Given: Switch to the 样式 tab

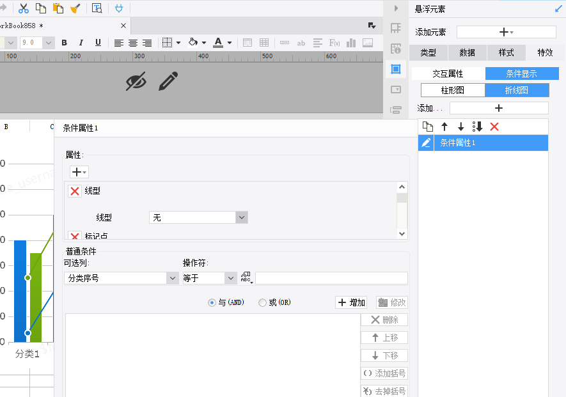Looking at the screenshot, I should [506, 52].
